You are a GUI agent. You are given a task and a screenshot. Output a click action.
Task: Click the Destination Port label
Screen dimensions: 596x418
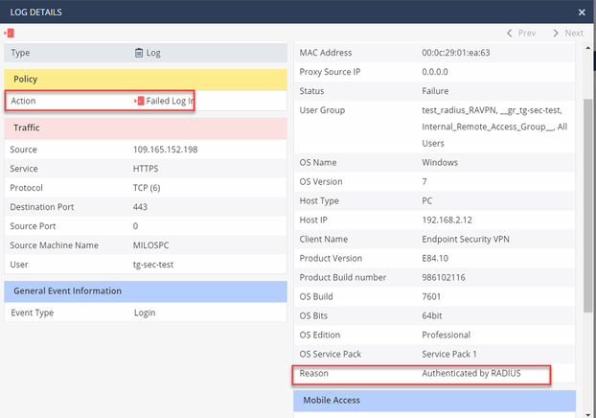42,207
